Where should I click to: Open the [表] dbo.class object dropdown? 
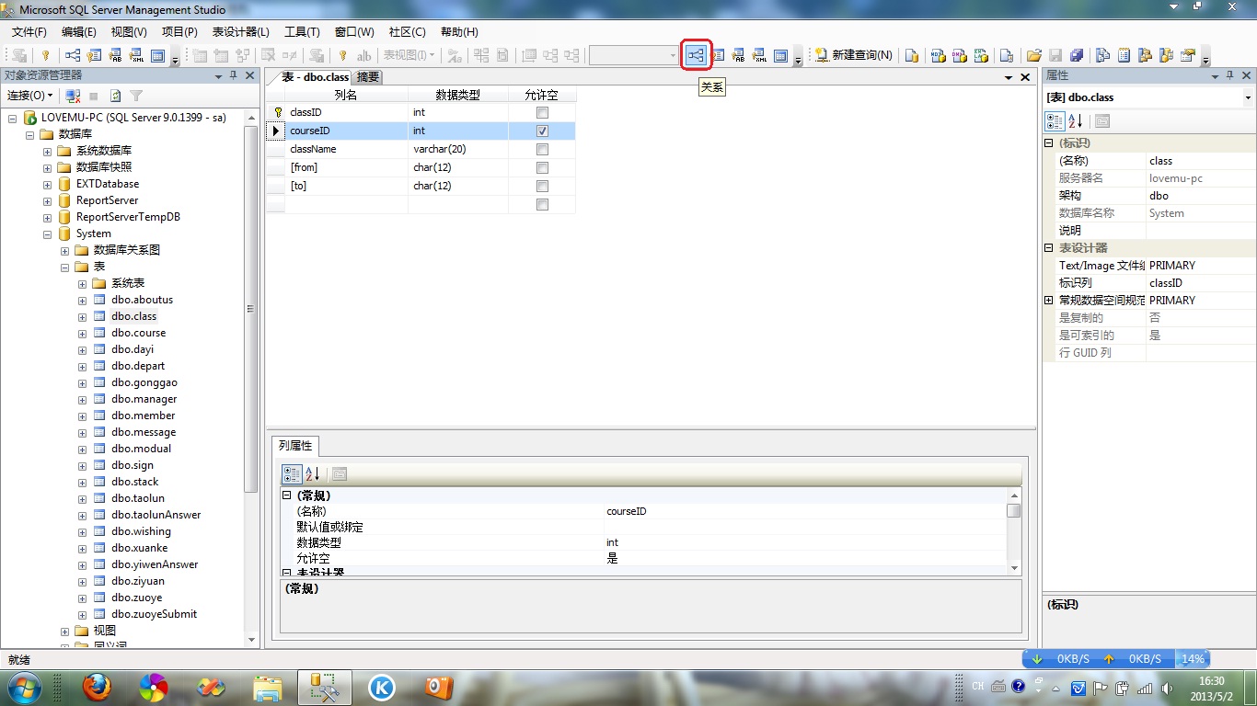click(x=1248, y=97)
